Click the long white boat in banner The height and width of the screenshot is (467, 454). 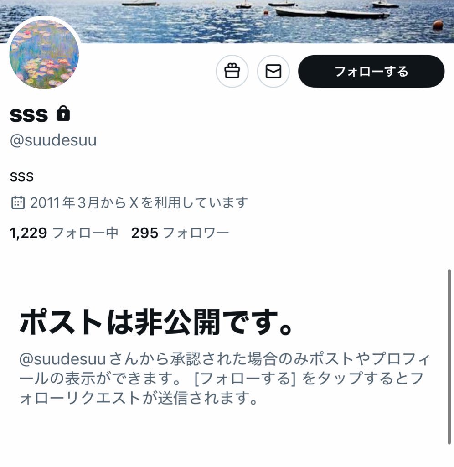click(333, 13)
